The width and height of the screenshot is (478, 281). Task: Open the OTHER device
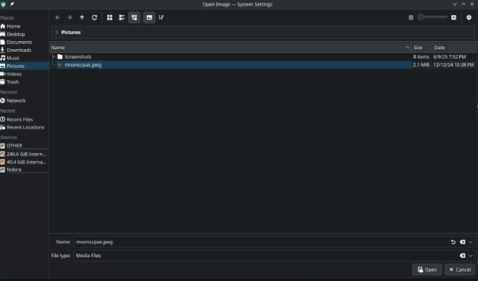click(x=25, y=146)
